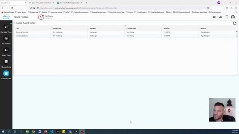Open the City Sharepoint bookmark

tap(215, 12)
